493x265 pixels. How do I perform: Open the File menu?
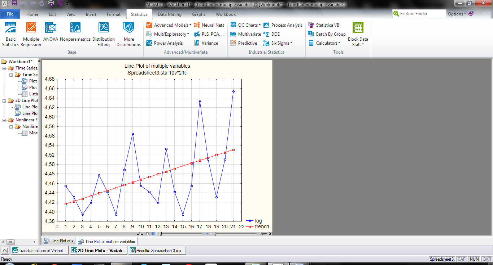tap(10, 14)
